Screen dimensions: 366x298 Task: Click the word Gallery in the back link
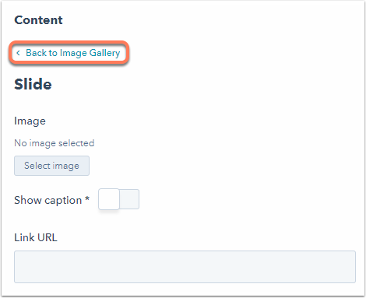[104, 53]
